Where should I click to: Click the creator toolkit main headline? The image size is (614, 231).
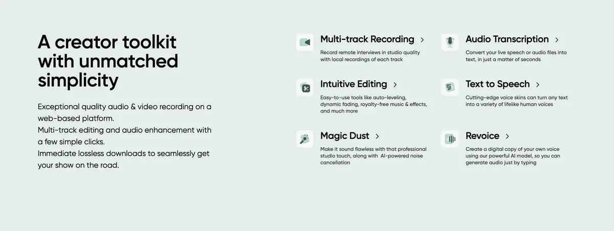108,61
